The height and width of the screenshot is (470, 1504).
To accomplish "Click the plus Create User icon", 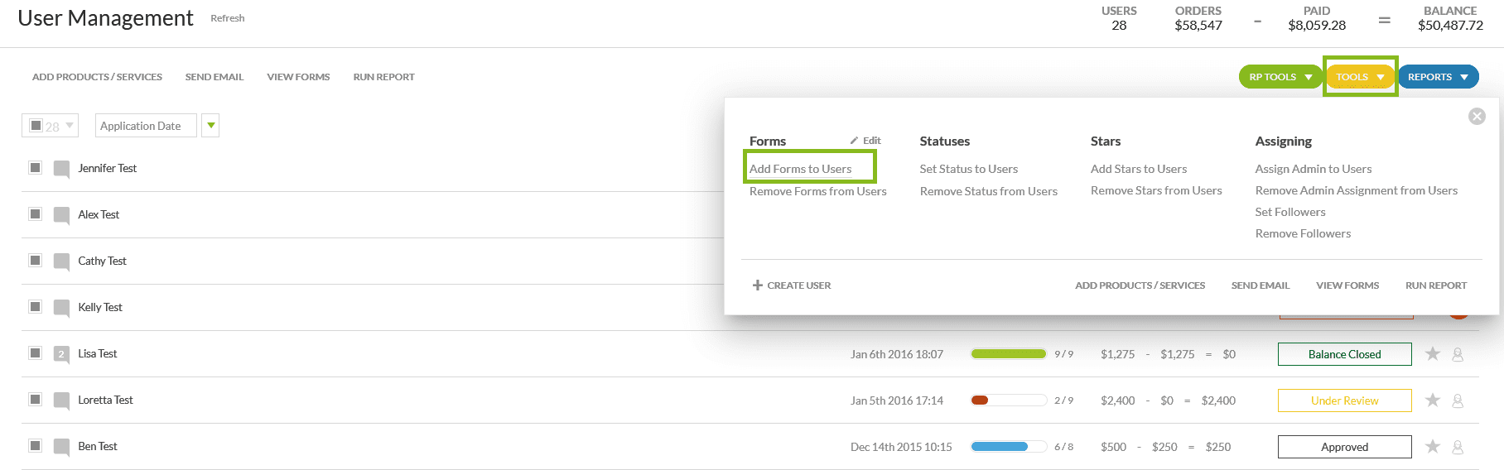I will [x=757, y=285].
